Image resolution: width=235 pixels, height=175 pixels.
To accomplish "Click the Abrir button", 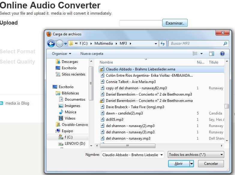I will click(179, 164).
